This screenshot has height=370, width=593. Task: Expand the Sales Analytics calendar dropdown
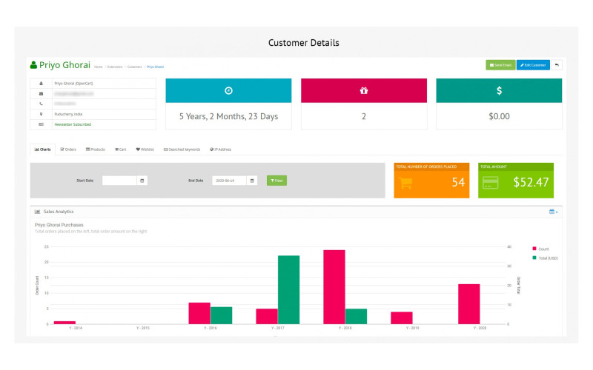[x=553, y=212]
